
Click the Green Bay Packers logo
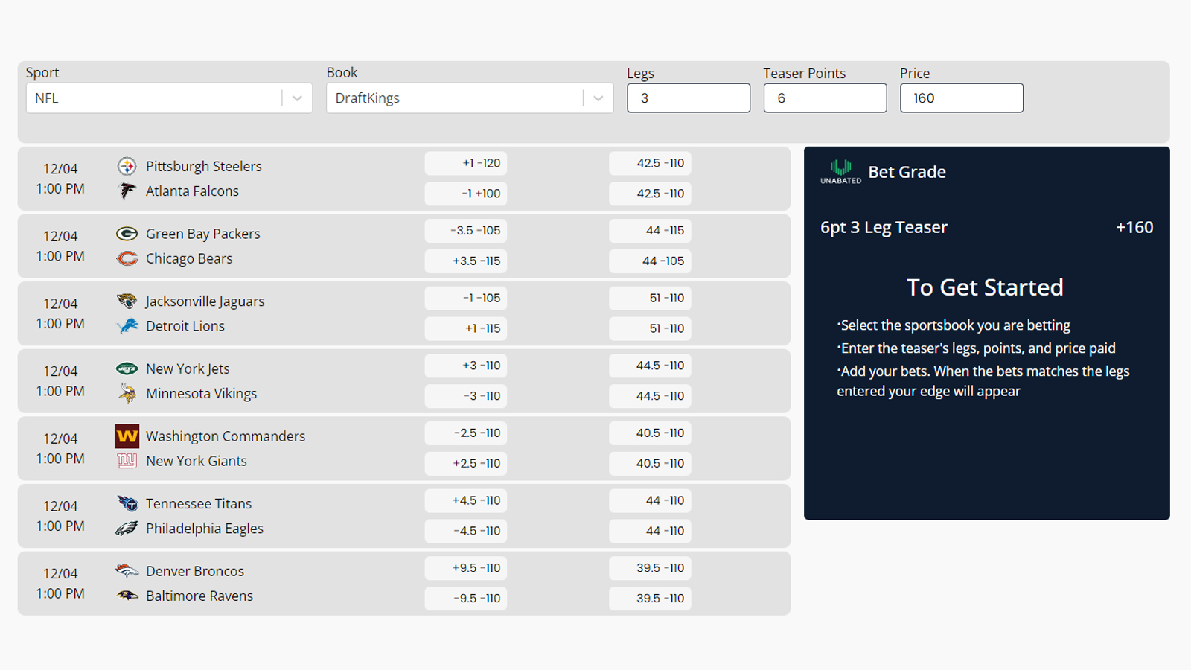[127, 233]
